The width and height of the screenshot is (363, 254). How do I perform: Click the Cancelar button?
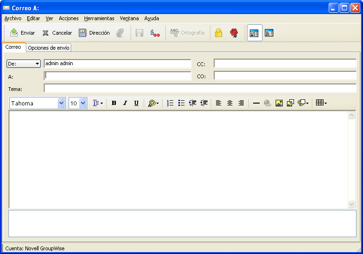(x=57, y=33)
